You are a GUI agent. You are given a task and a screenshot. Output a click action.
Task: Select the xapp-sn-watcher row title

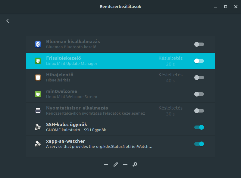tap(65, 141)
